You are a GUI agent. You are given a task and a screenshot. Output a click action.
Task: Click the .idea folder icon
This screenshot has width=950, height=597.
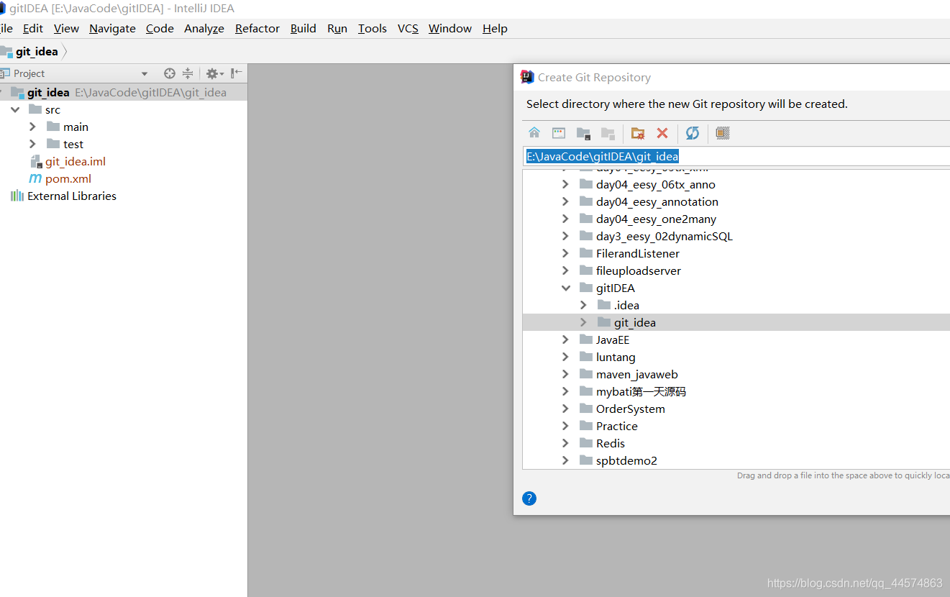[604, 305]
